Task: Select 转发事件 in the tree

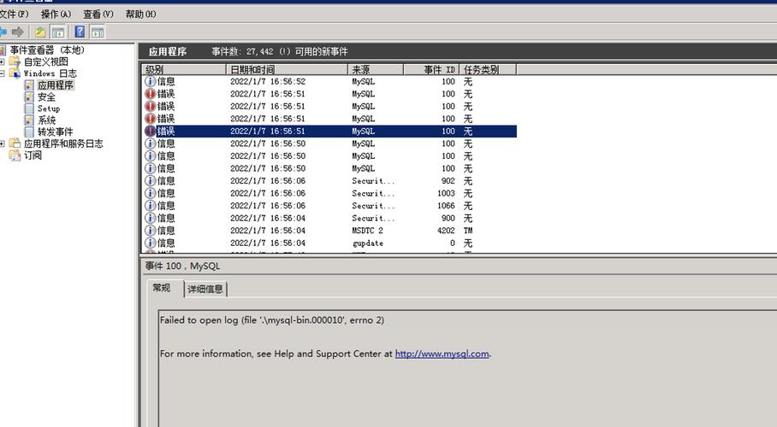Action: (55, 132)
